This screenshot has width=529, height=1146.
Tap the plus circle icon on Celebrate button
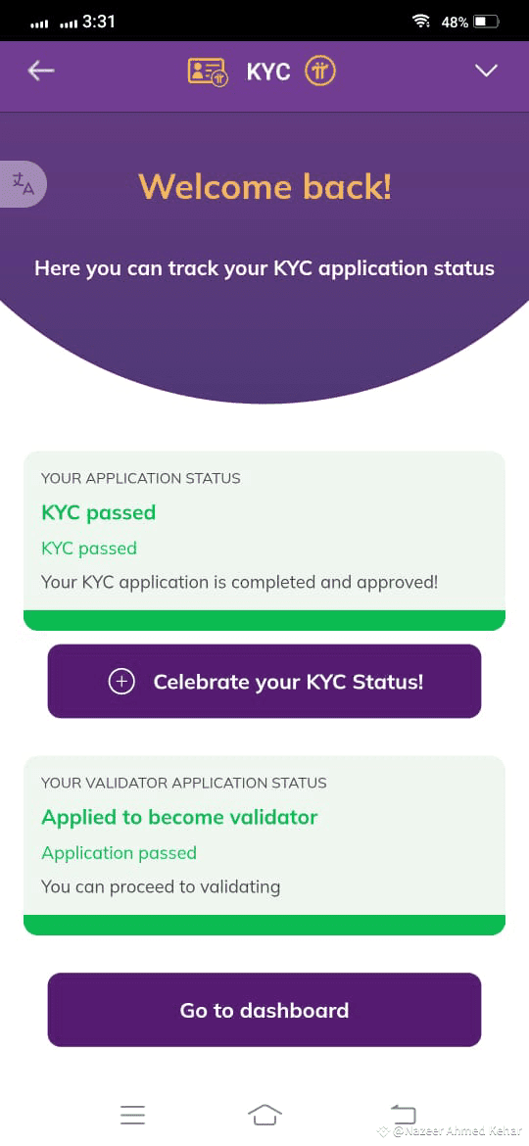[121, 682]
